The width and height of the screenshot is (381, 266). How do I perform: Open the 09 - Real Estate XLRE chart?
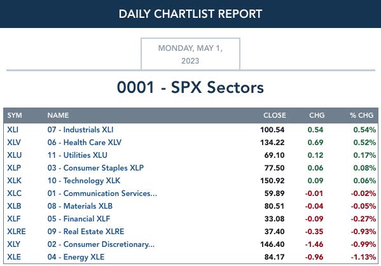86,231
